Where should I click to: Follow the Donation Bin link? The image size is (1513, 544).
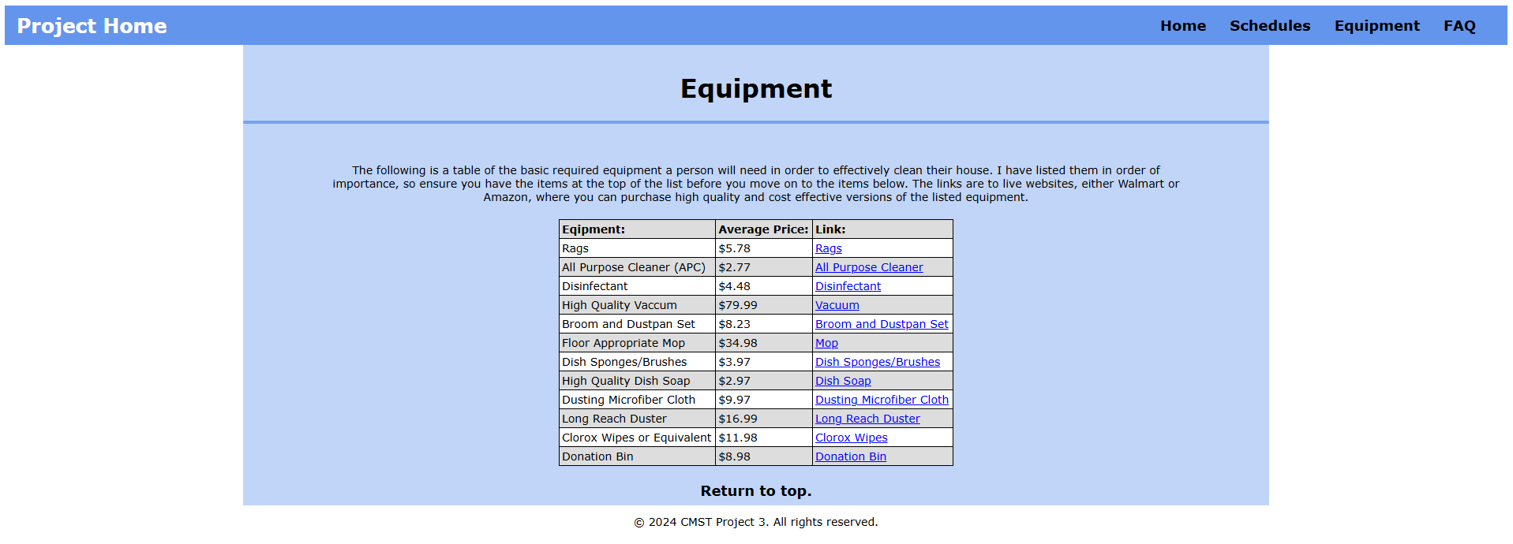pyautogui.click(x=850, y=456)
